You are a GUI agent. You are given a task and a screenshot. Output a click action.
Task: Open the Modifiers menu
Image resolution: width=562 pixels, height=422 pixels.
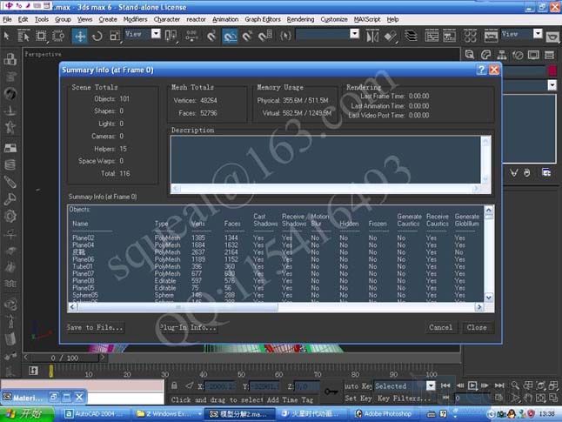coord(135,19)
